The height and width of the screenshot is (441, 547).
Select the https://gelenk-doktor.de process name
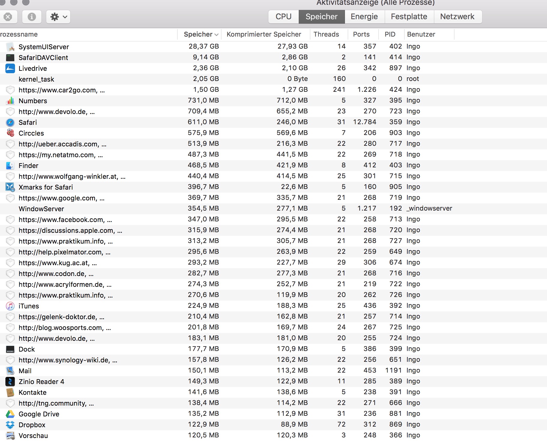click(x=62, y=317)
